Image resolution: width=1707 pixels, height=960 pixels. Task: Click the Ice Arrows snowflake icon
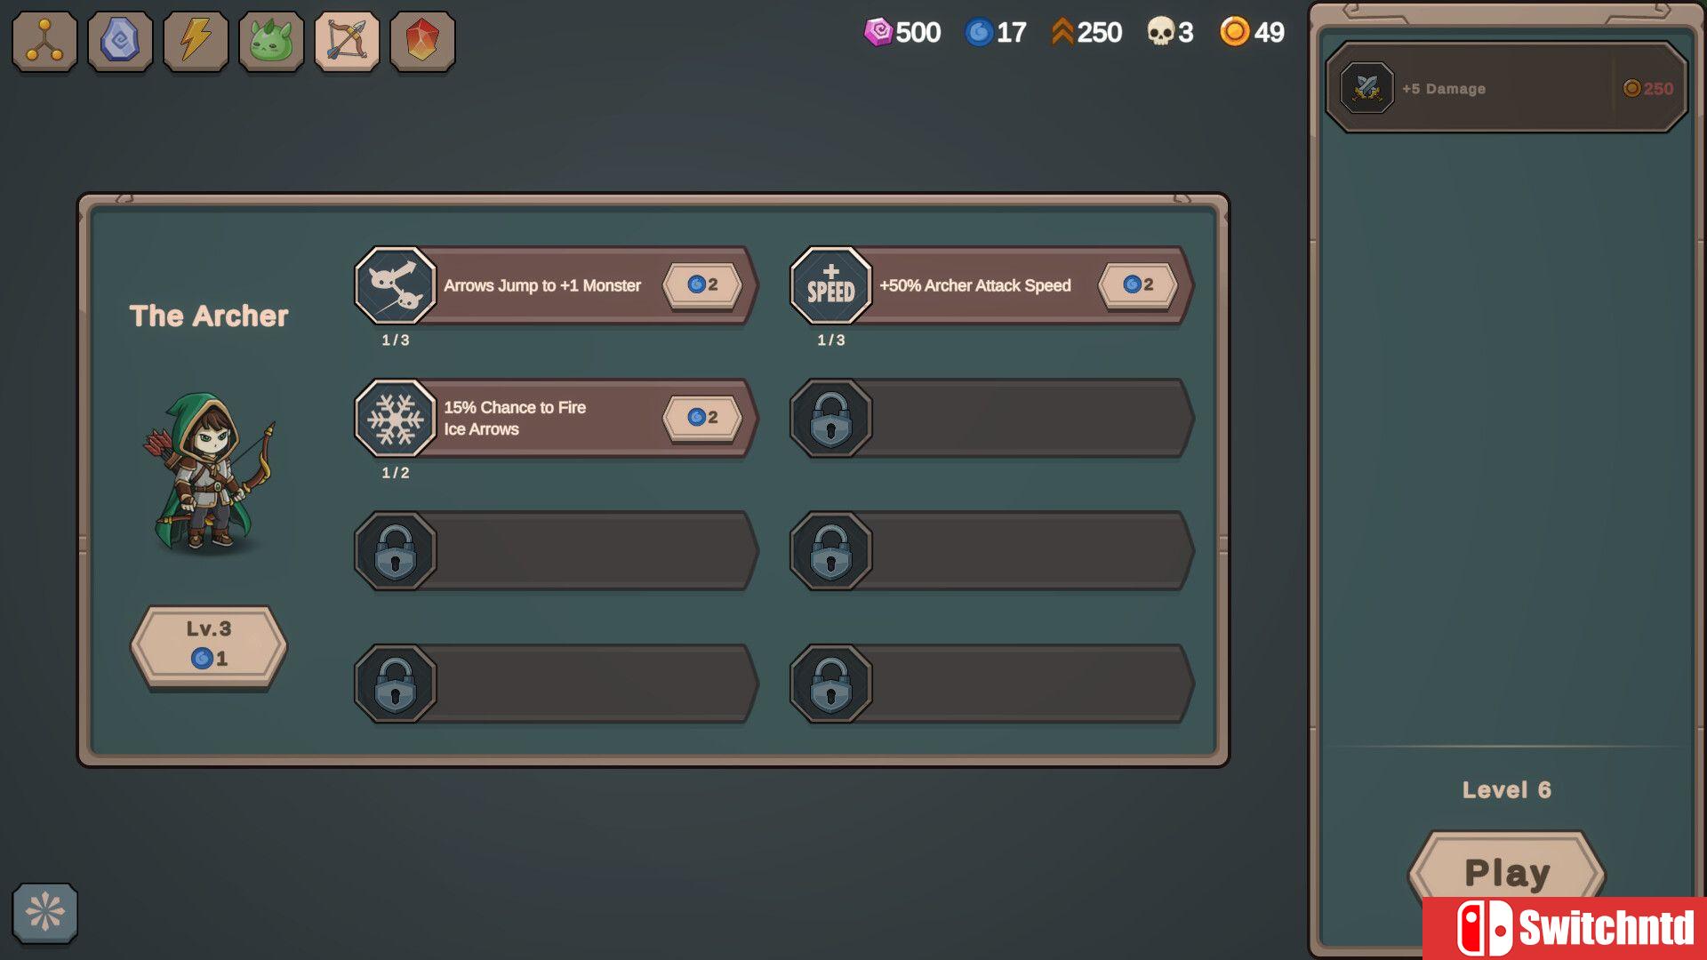coord(395,418)
